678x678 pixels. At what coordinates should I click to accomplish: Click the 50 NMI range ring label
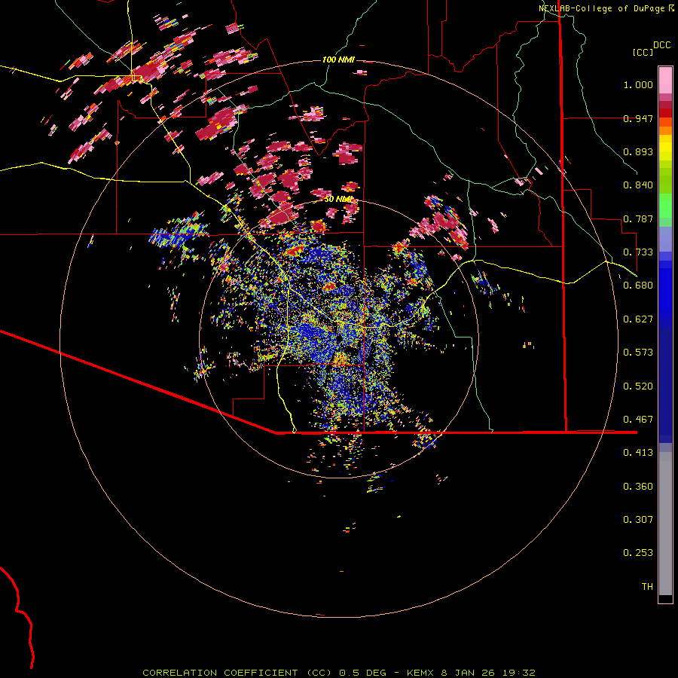pyautogui.click(x=338, y=200)
